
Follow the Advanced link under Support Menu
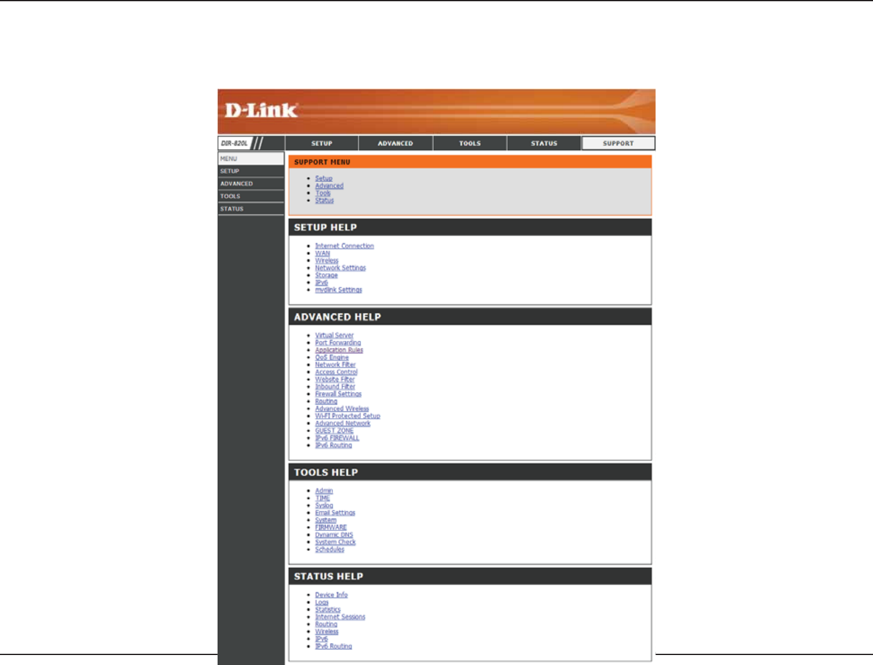click(x=329, y=186)
